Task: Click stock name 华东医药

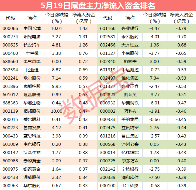Action: [x=32, y=186]
